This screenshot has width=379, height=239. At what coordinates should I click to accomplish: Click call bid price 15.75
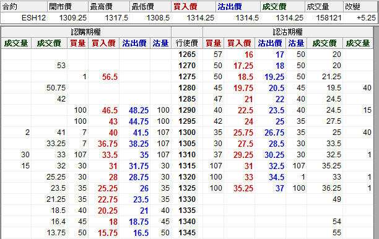click(x=108, y=233)
